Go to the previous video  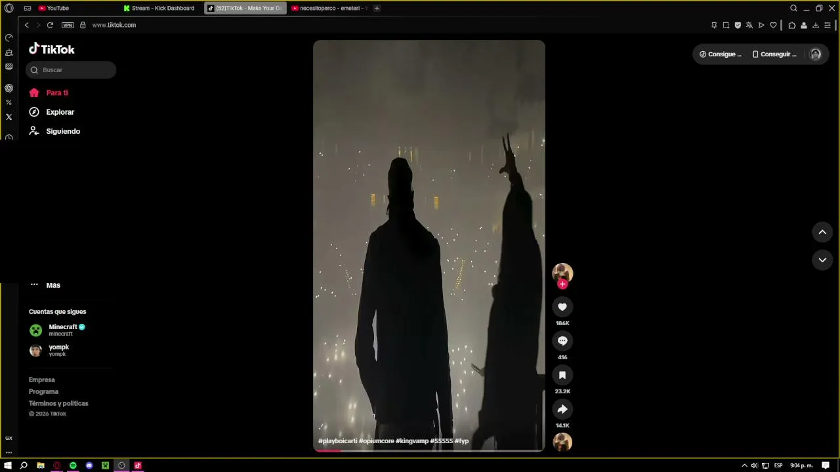coord(822,232)
